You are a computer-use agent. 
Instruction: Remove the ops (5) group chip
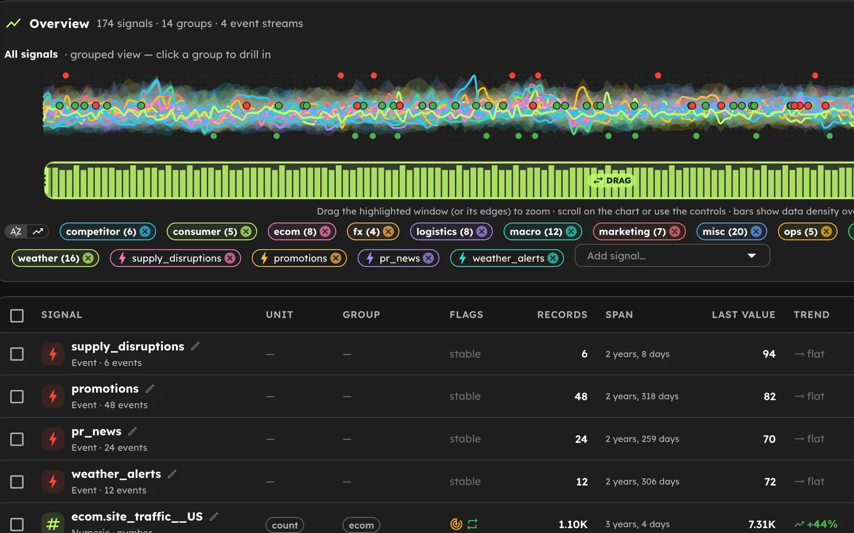pyautogui.click(x=826, y=231)
